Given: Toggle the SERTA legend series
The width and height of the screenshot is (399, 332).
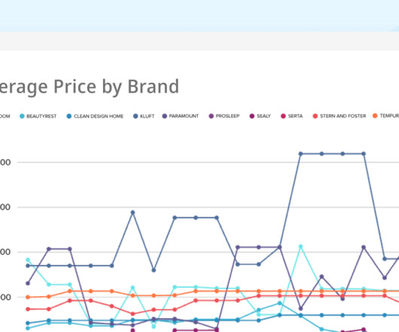Looking at the screenshot, I should pos(292,116).
